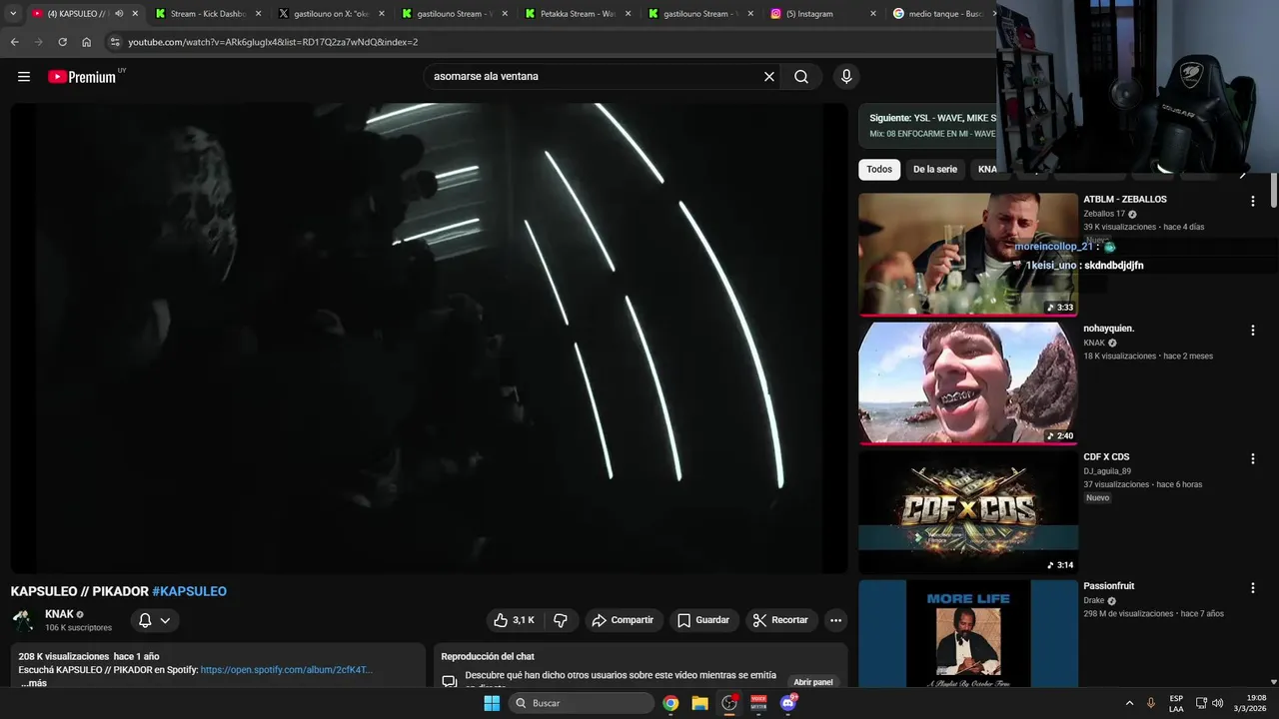
Task: Open Discord from the taskbar
Action: click(788, 703)
